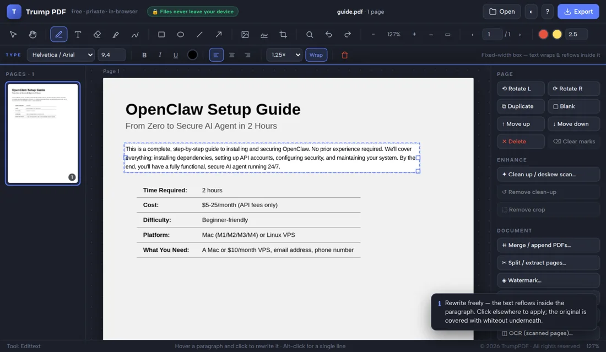
Task: Zoom in with the plus button
Action: coord(414,34)
